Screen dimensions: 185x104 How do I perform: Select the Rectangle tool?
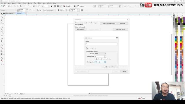tap(1, 32)
